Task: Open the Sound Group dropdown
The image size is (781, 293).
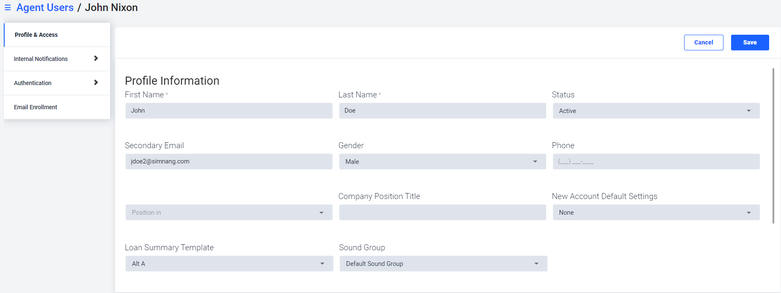Action: [443, 263]
